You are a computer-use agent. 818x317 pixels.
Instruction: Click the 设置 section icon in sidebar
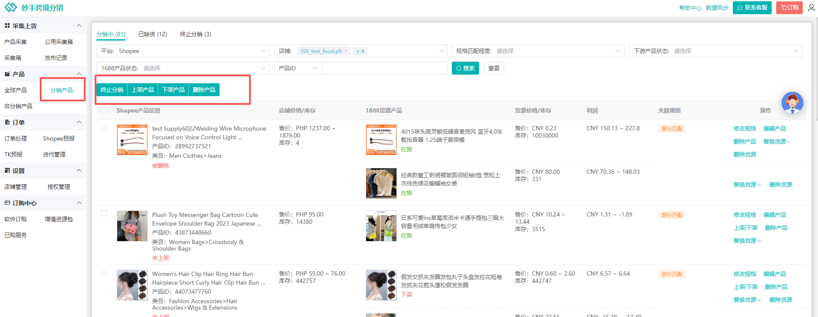[7, 171]
